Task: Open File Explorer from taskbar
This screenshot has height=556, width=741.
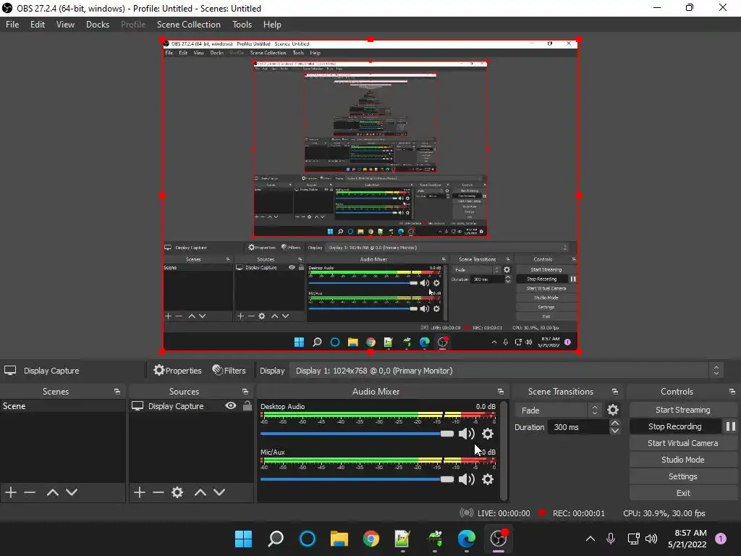Action: [339, 539]
